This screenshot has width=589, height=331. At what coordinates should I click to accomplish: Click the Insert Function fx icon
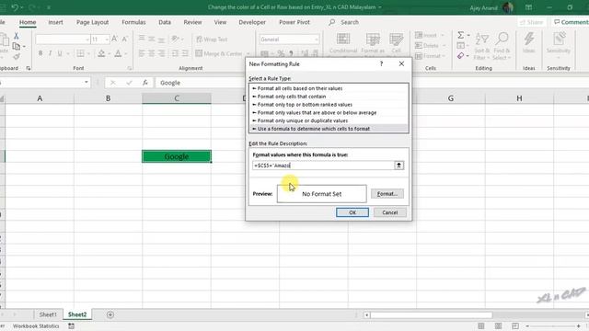(x=145, y=83)
